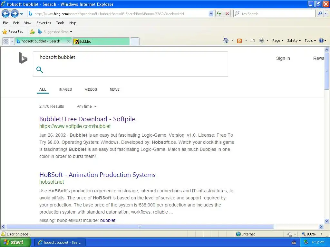330x247 pixels.
Task: Click the Refresh page icon
Action: coord(219,14)
